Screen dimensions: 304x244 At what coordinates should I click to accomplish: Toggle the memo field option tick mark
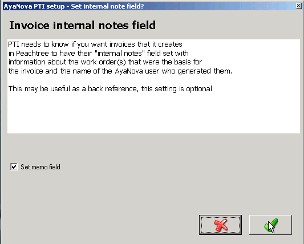click(14, 166)
